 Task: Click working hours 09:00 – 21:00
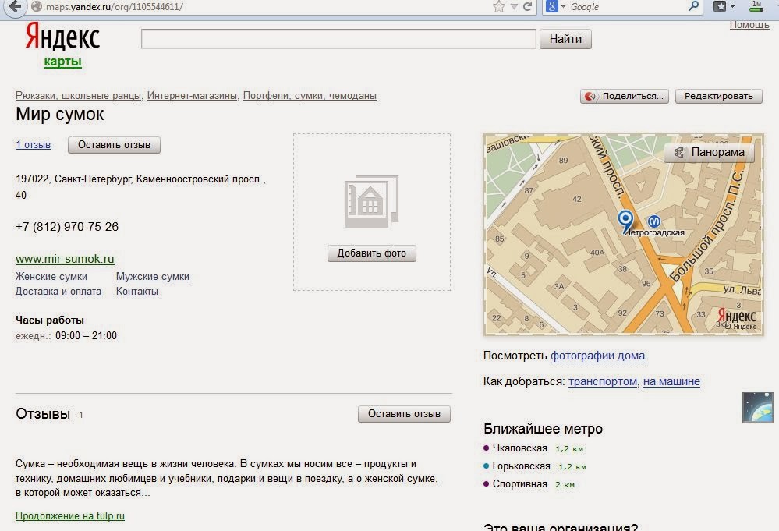86,336
